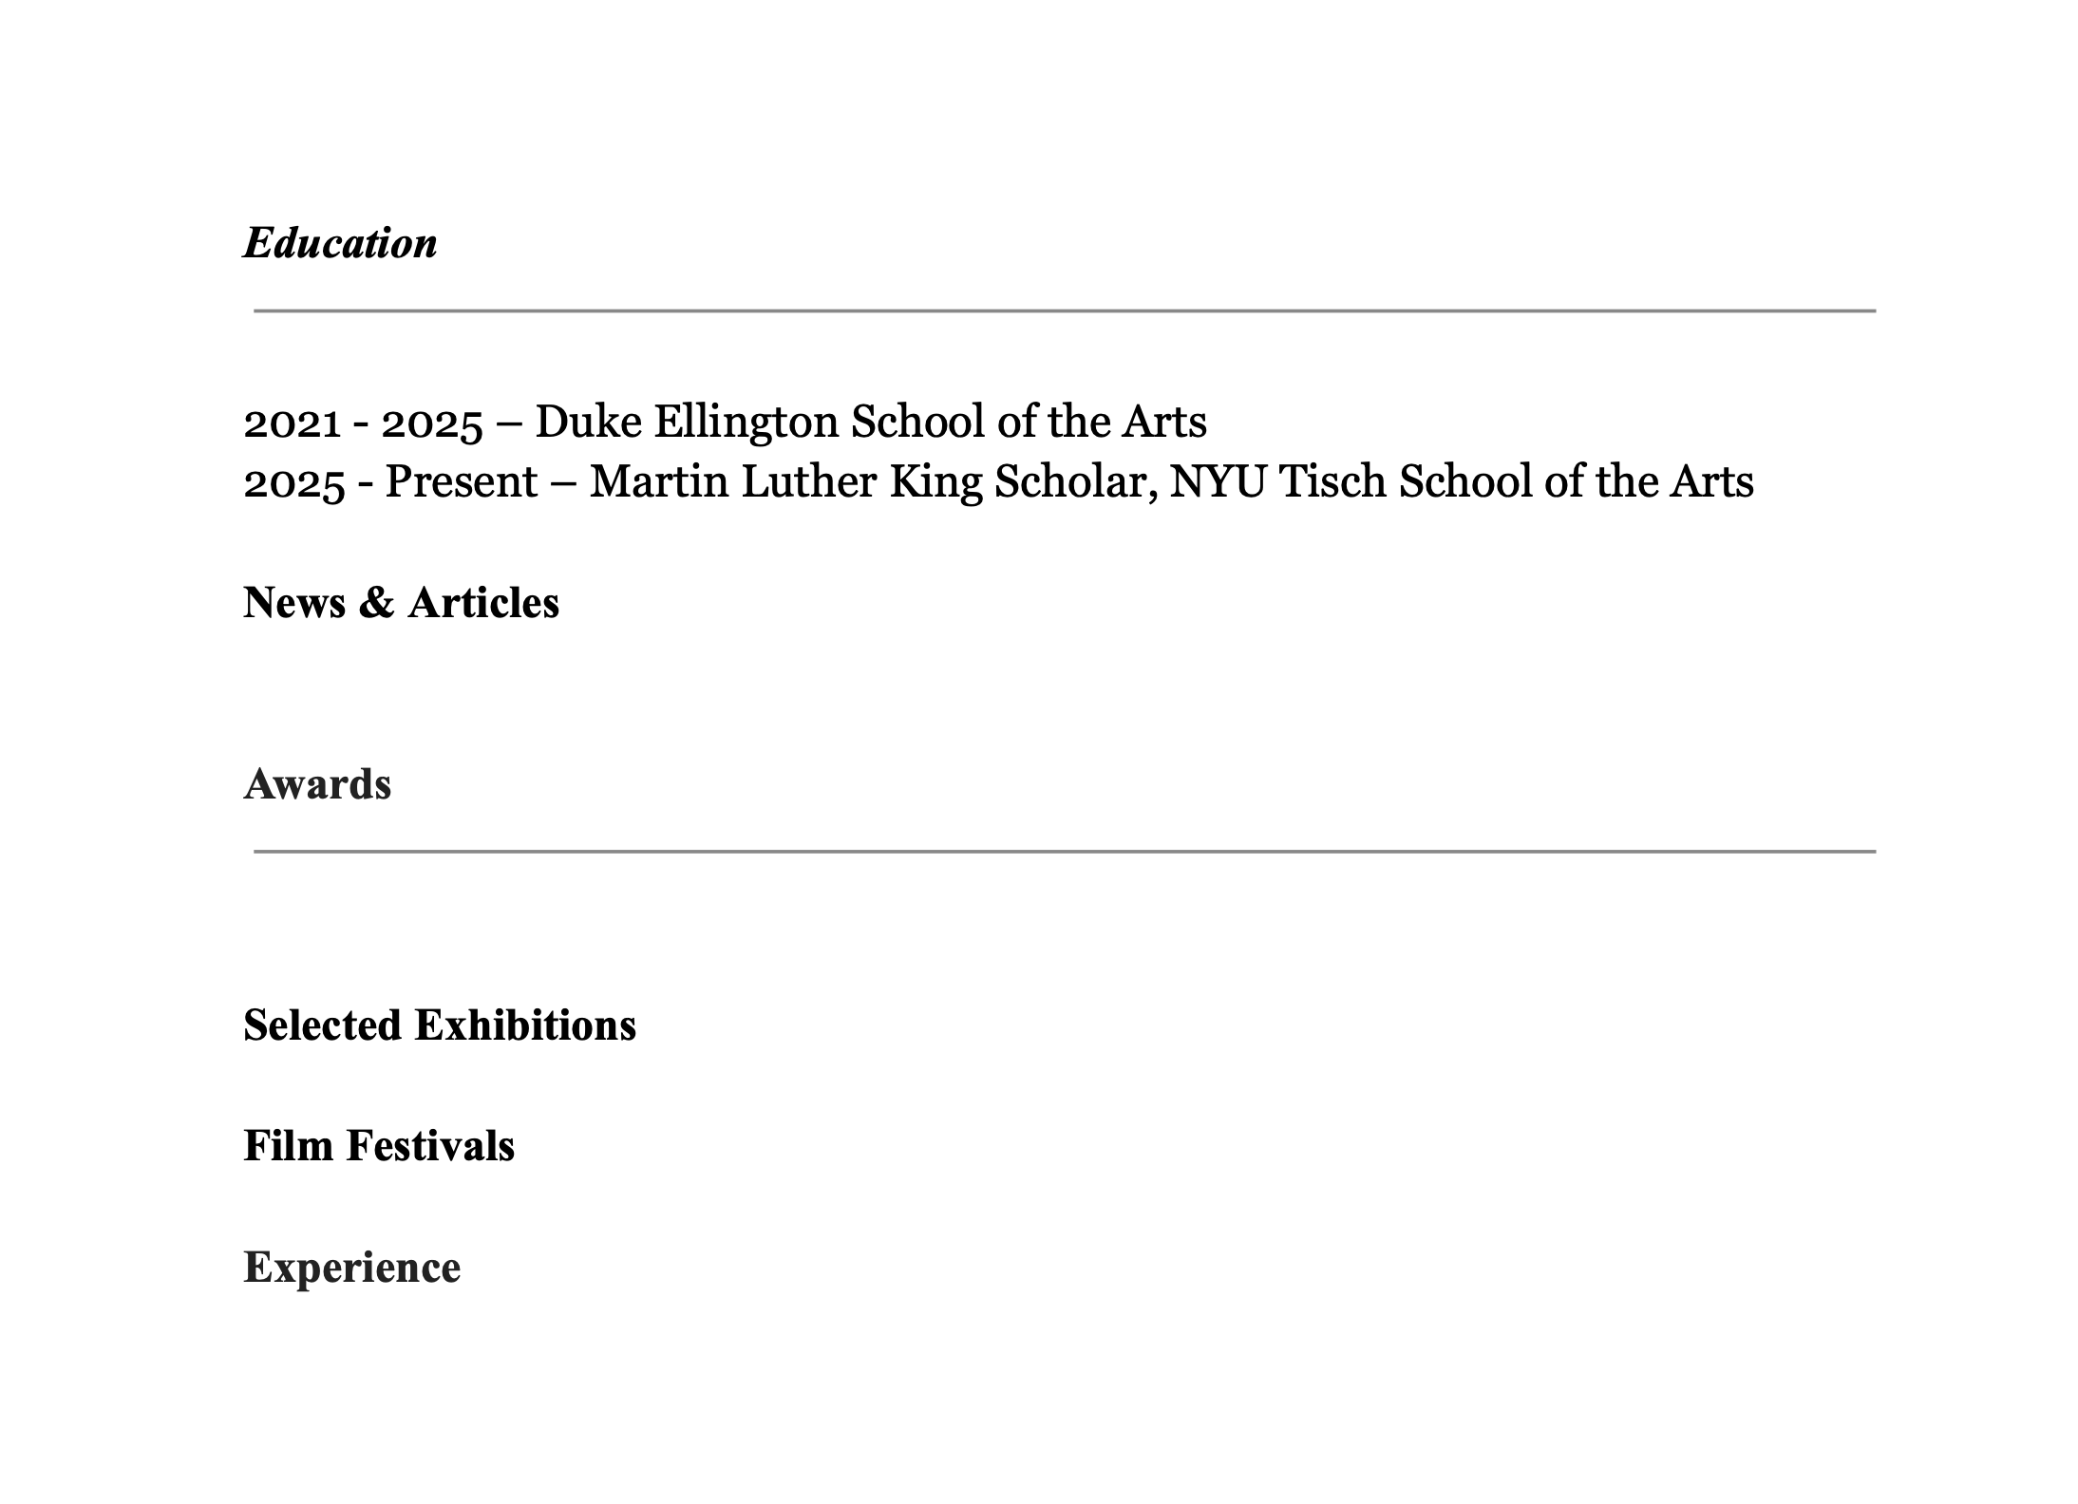Click the word "Exhibitions" in the heading

(x=525, y=1025)
